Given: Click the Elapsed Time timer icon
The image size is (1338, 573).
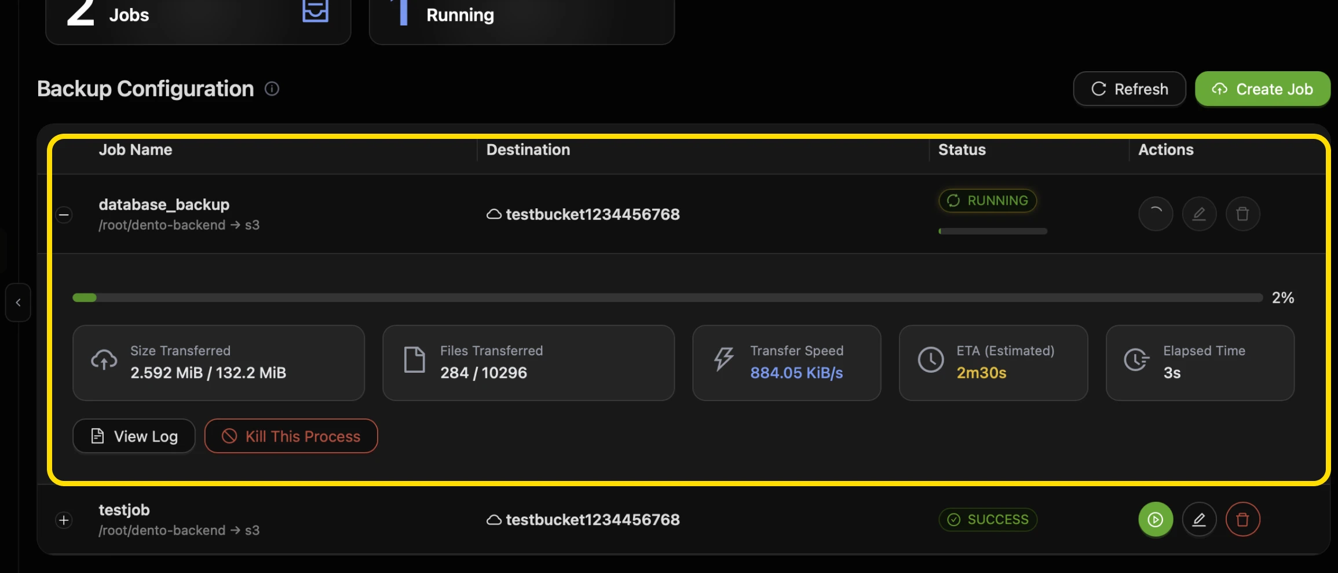Looking at the screenshot, I should point(1137,360).
